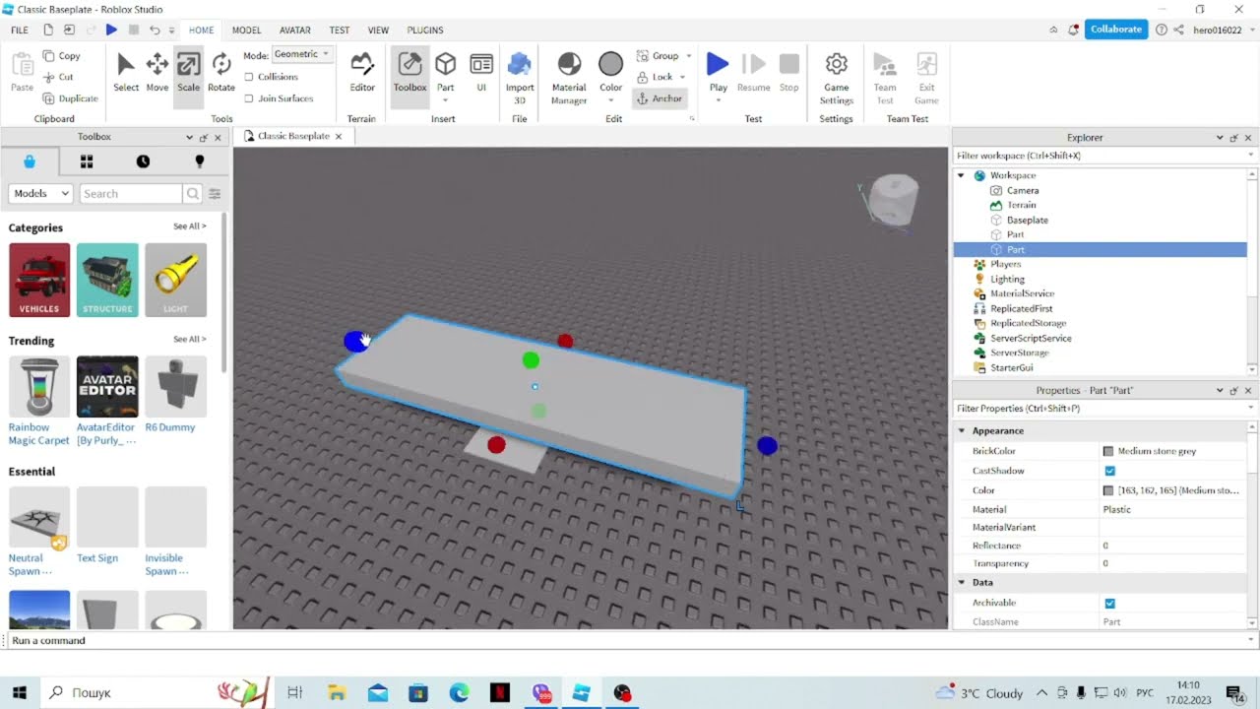The image size is (1260, 709).
Task: Open the Toolbox Inventory grid tab
Action: 87,161
